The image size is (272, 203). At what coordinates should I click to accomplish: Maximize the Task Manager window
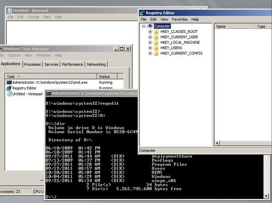(121, 49)
